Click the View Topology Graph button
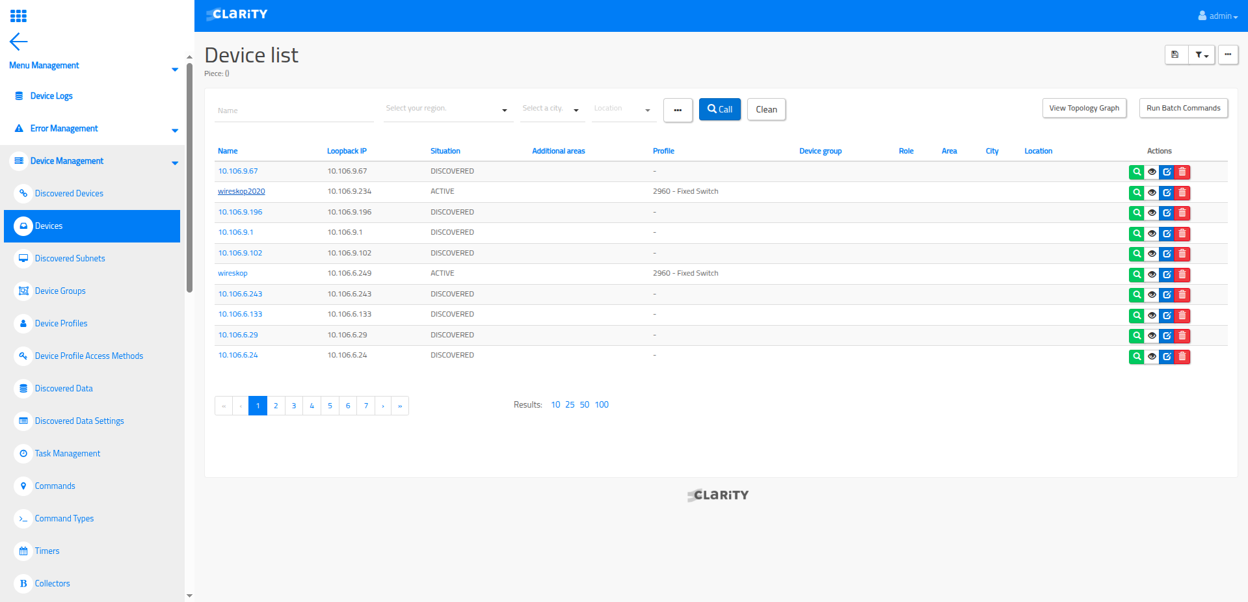Screen dimensions: 1248x602 [x=1083, y=108]
